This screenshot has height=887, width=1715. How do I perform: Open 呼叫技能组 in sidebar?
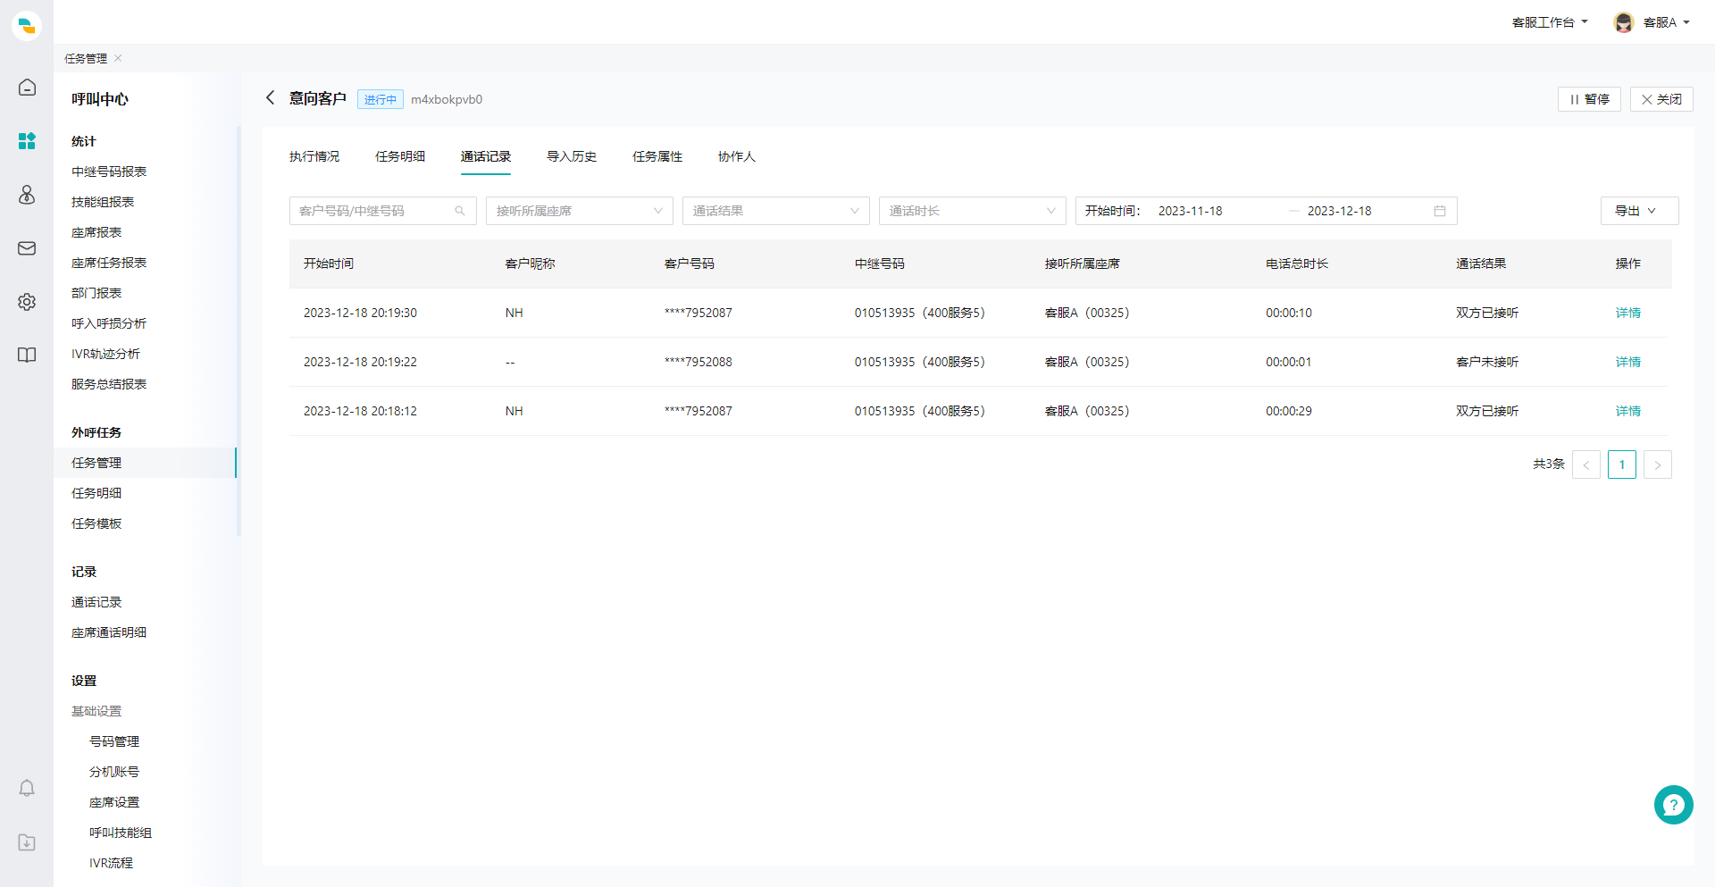click(121, 833)
